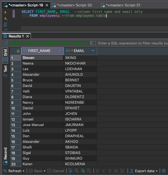Screen dimensions: 168x175
Task: Click the EMAIL column header
Action: (80, 51)
